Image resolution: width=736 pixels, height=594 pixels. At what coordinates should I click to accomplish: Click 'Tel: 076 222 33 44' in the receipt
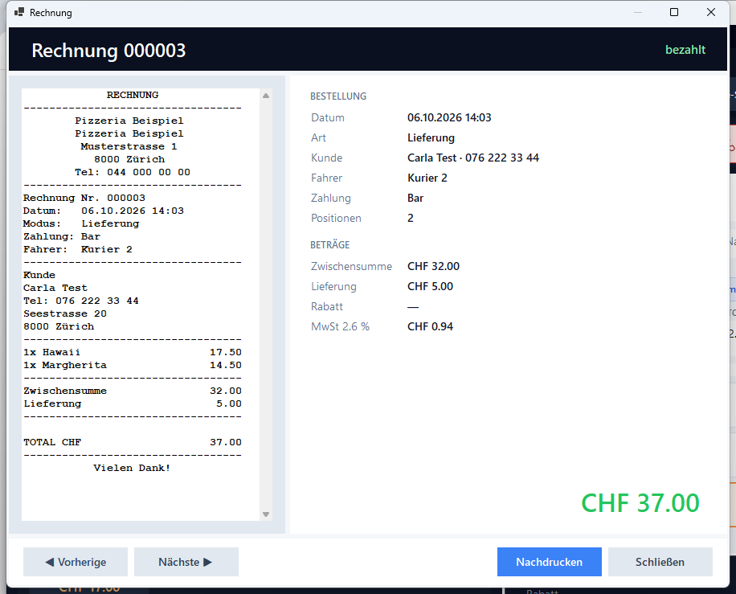click(x=81, y=301)
